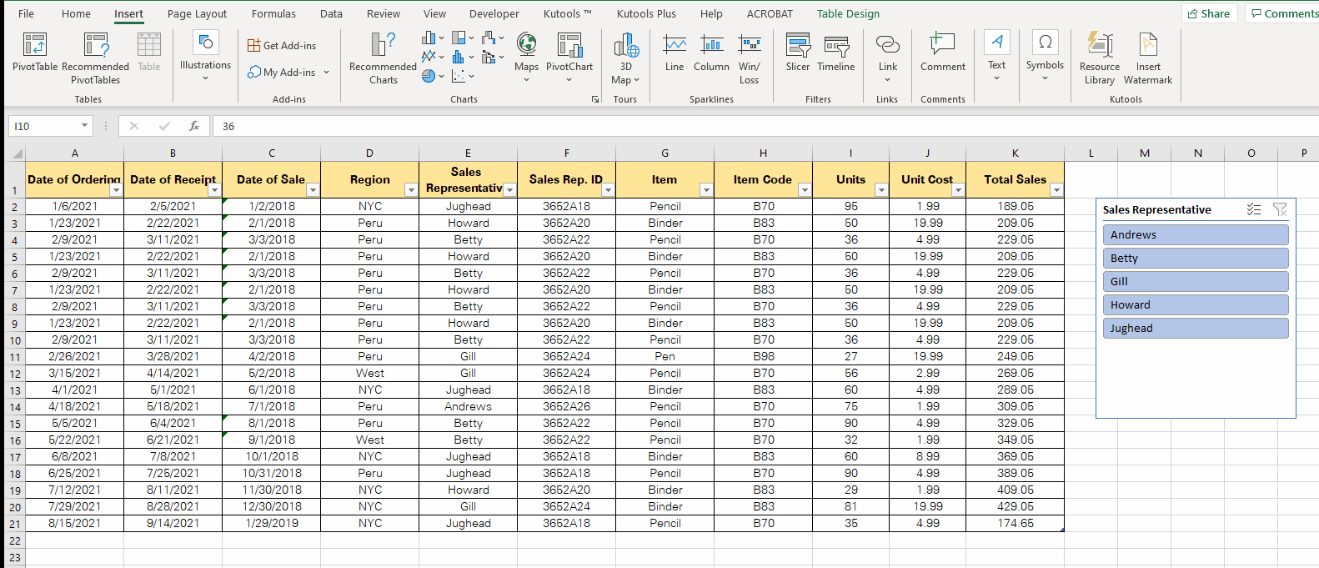Insert a Timeline filter
The height and width of the screenshot is (568, 1319).
pyautogui.click(x=835, y=53)
